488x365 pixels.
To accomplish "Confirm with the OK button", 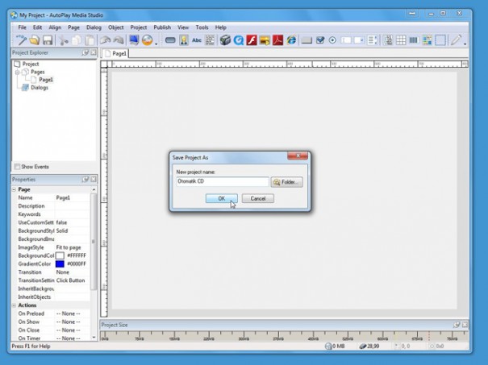I will point(221,198).
